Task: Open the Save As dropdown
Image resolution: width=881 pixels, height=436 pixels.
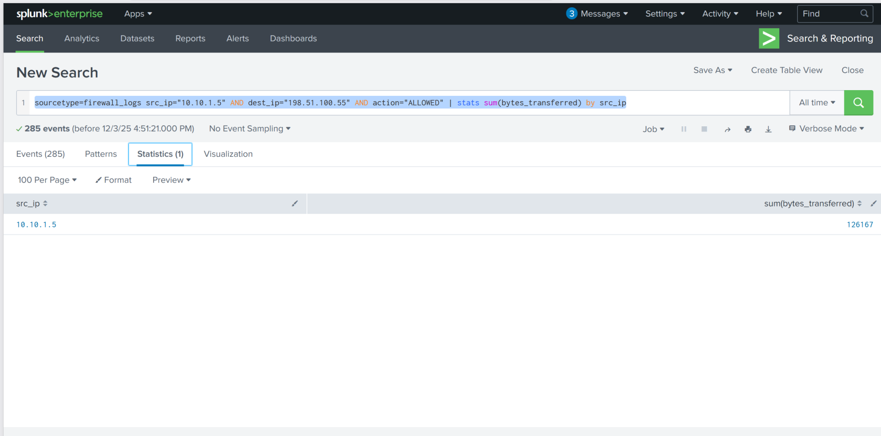Action: pyautogui.click(x=713, y=70)
